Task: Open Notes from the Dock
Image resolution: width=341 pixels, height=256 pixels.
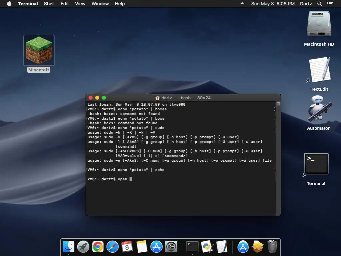Action: coord(142,247)
